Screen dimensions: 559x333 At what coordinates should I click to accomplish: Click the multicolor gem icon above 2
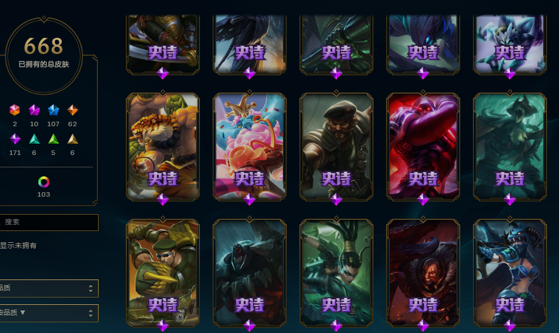click(x=15, y=110)
